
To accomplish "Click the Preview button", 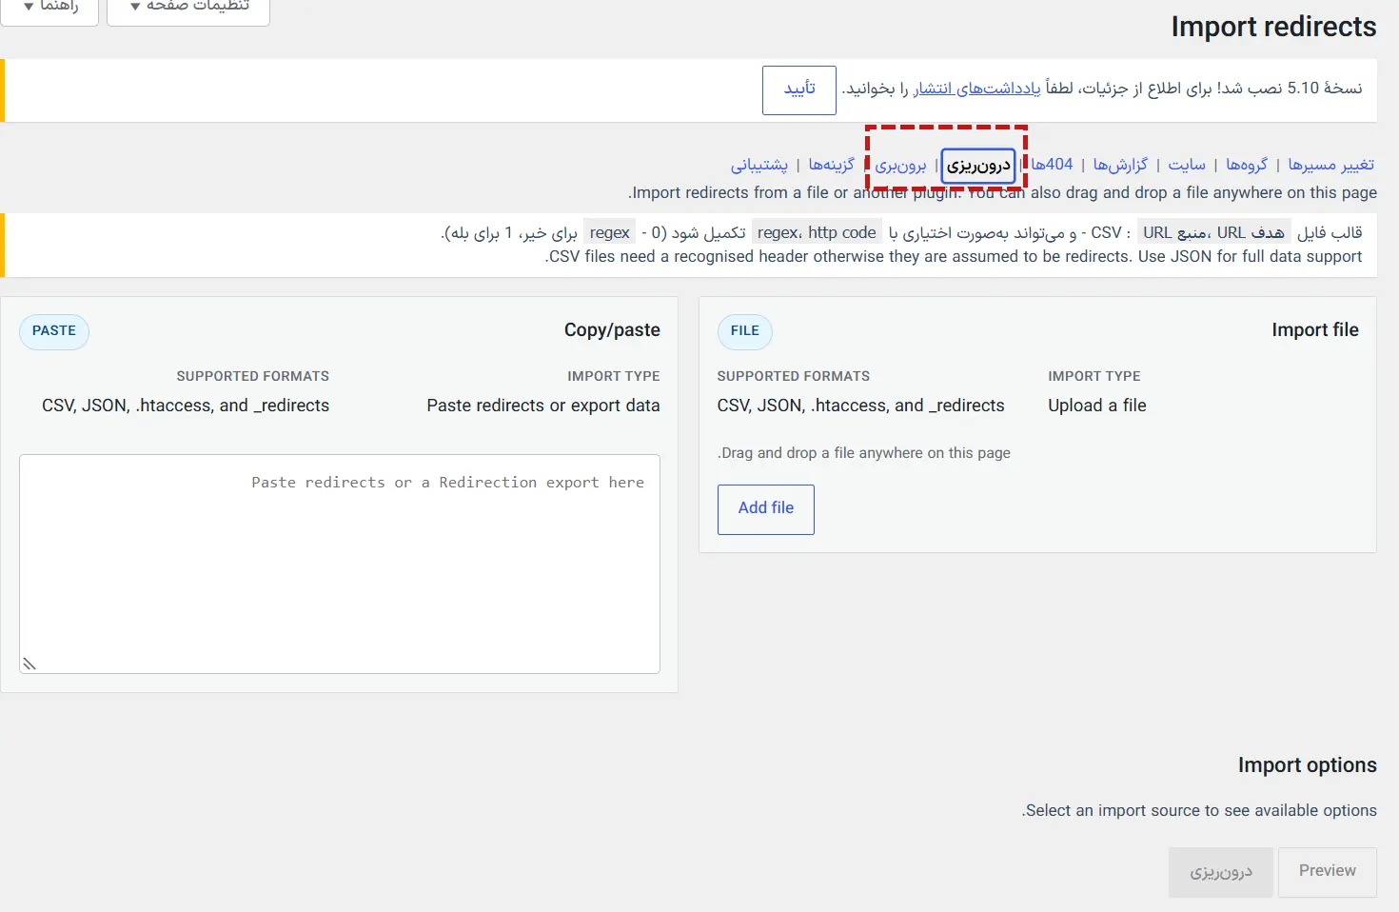I will [x=1328, y=871].
